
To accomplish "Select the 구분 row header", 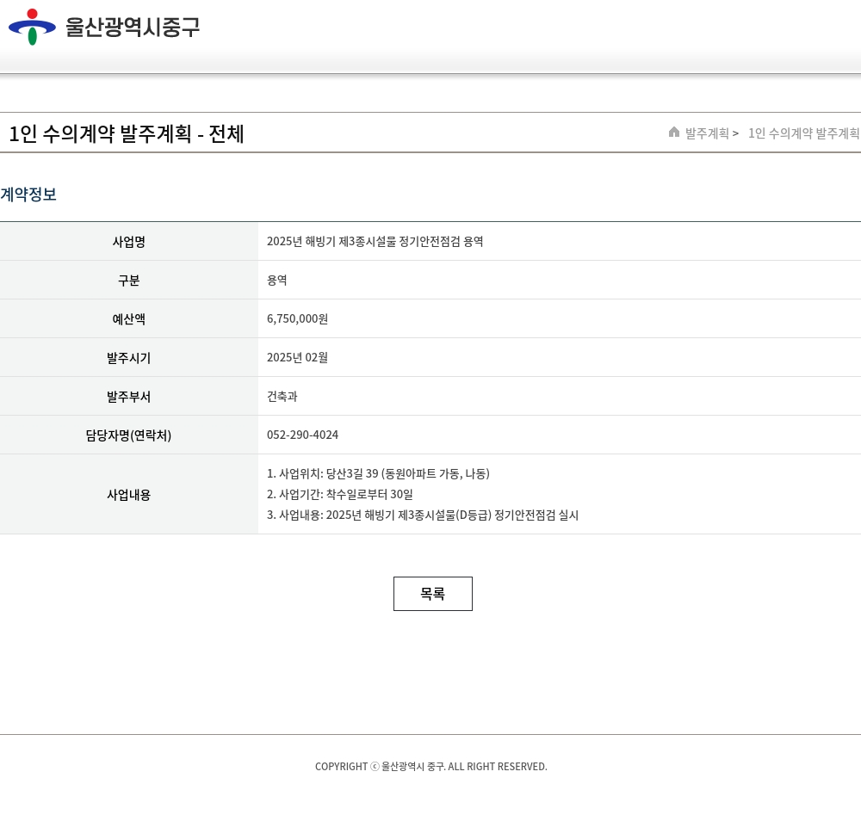I will (x=129, y=281).
